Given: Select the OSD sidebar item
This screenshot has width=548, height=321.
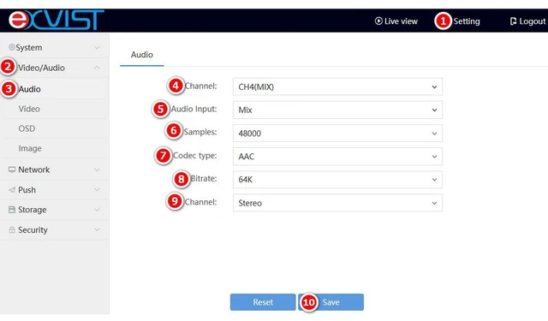Looking at the screenshot, I should (27, 128).
